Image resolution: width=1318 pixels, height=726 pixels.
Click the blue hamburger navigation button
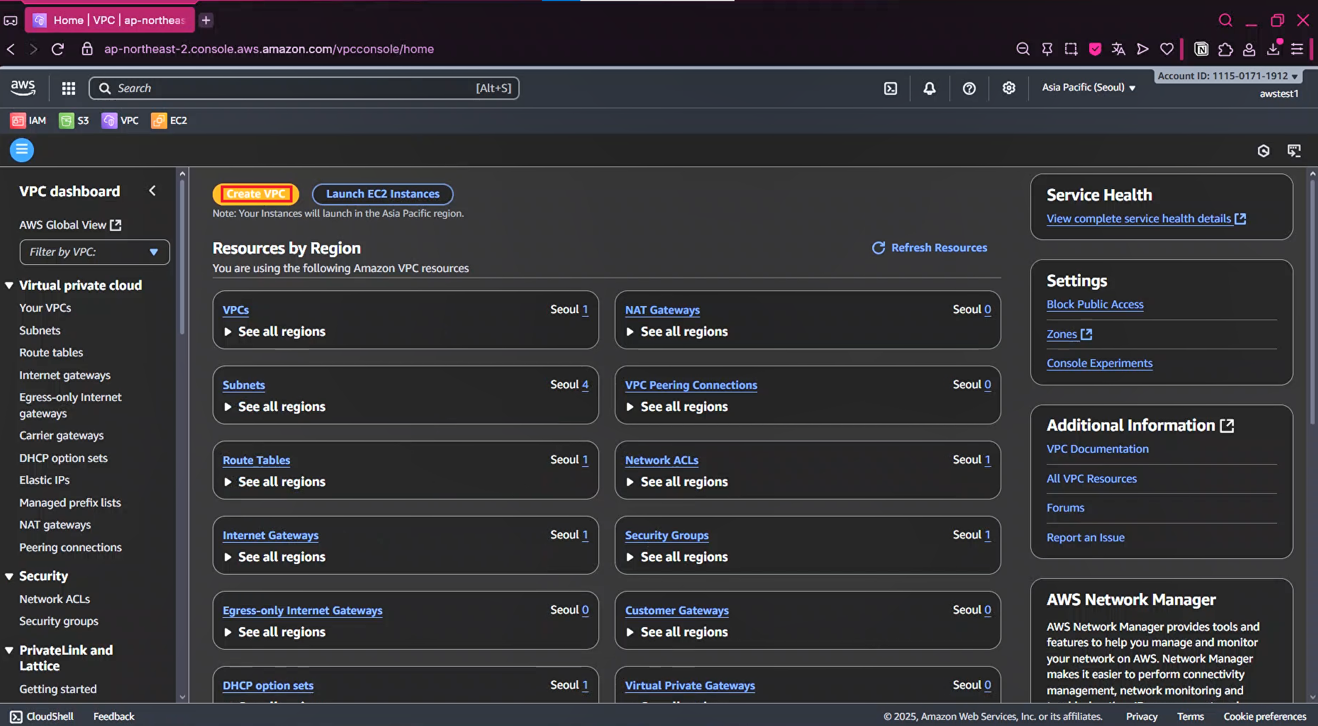point(22,150)
